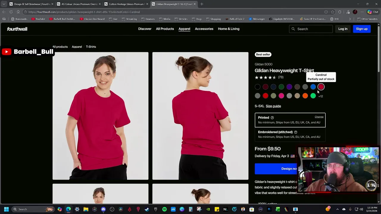This screenshot has height=214, width=381.
Task: Reload the page with browser refresh icon
Action: 11,12
